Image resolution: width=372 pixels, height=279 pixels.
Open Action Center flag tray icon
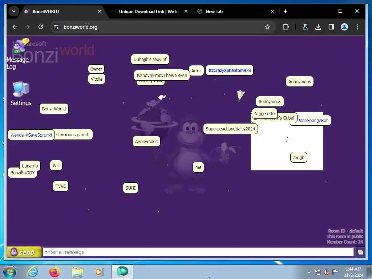[335, 272]
